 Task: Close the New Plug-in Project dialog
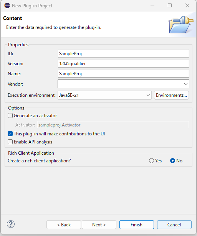tap(187, 5)
